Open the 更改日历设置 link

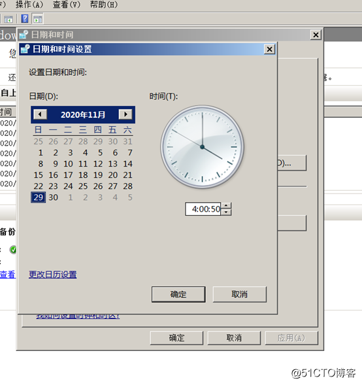pyautogui.click(x=53, y=275)
